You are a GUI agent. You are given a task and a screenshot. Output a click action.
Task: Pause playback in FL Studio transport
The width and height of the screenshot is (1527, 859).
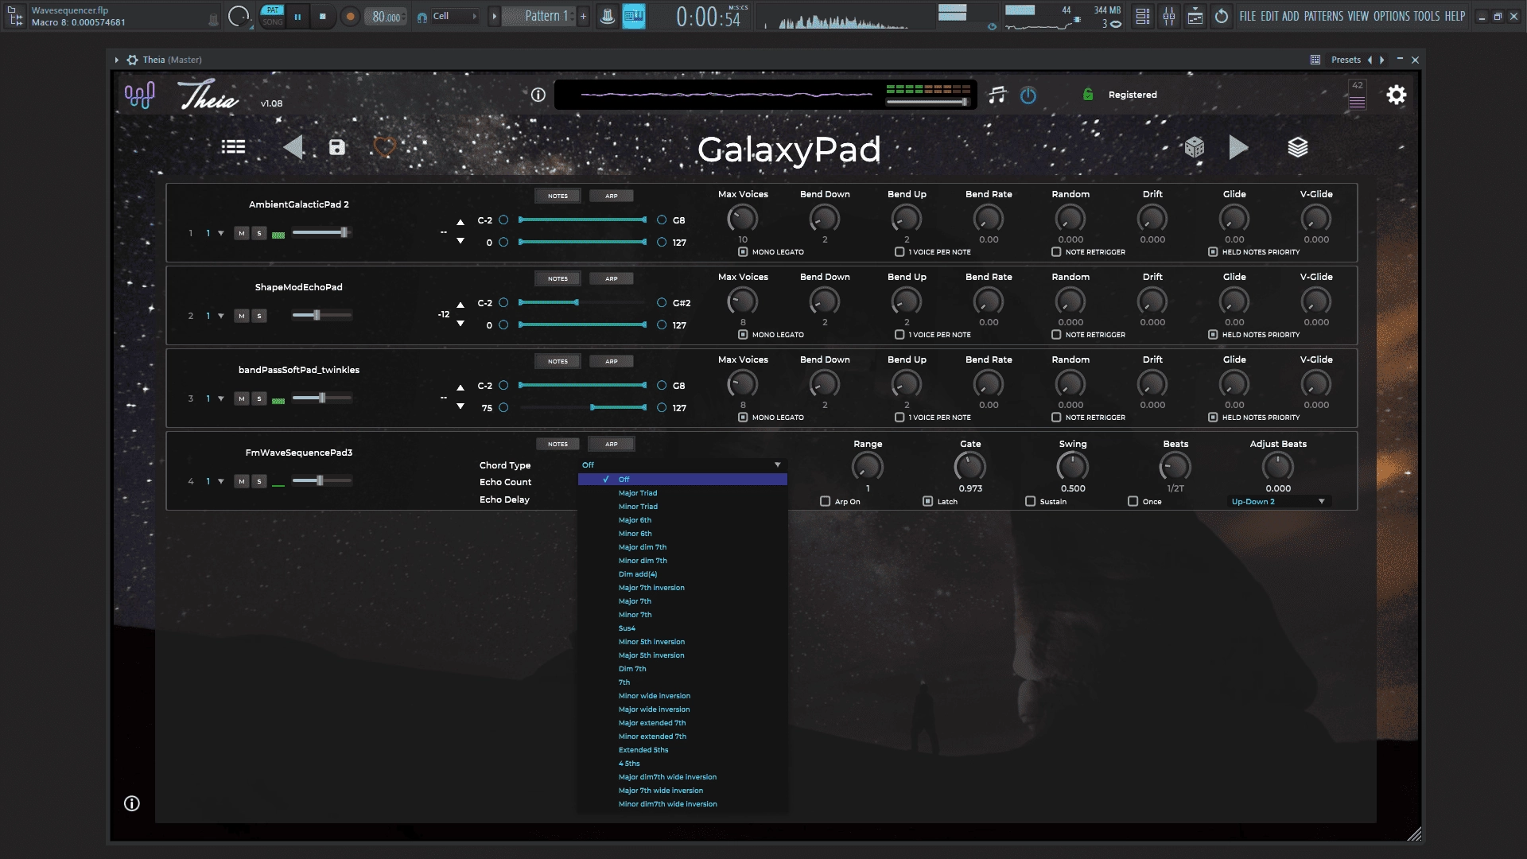point(297,16)
